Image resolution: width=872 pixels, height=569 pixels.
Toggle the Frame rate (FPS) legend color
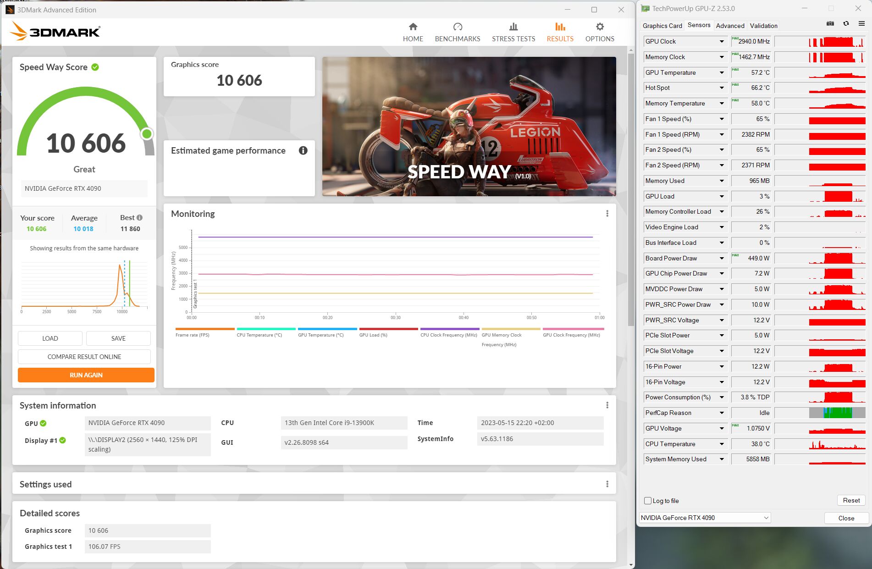point(205,329)
